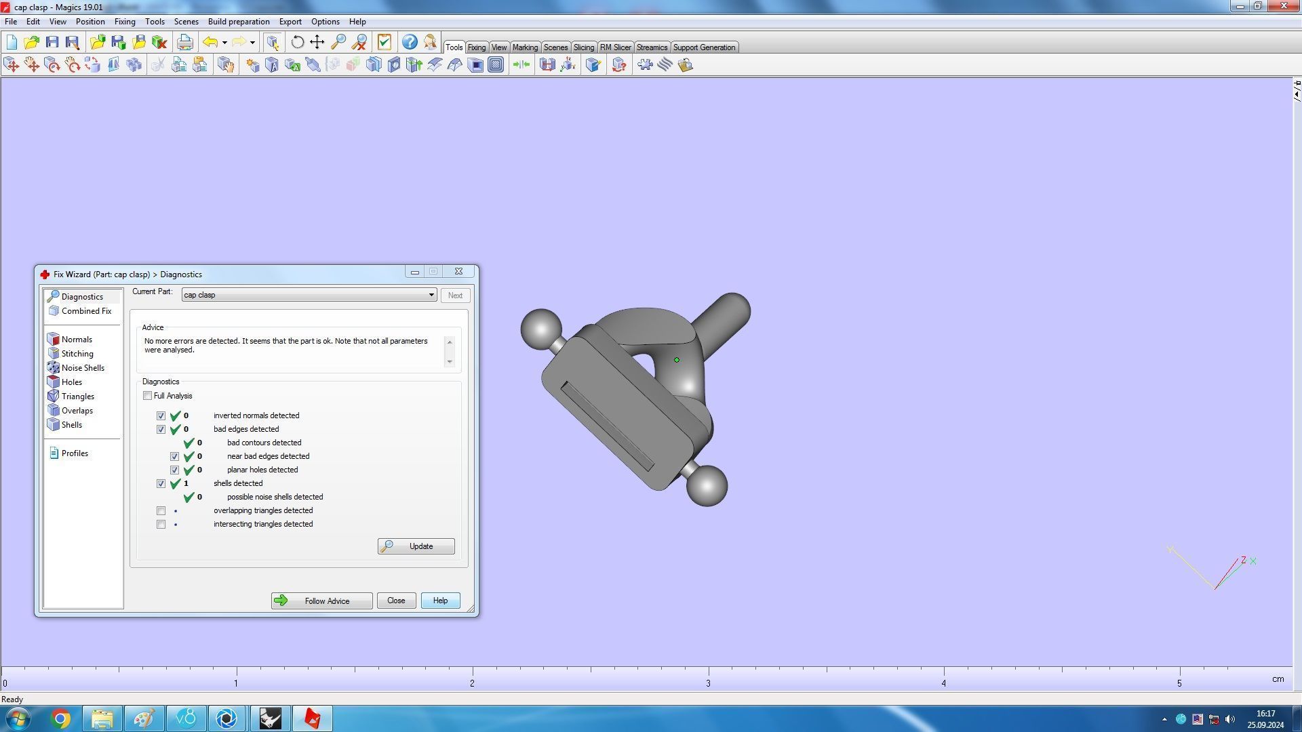Click the Zoom magnifier icon
1302x732 pixels.
(338, 42)
